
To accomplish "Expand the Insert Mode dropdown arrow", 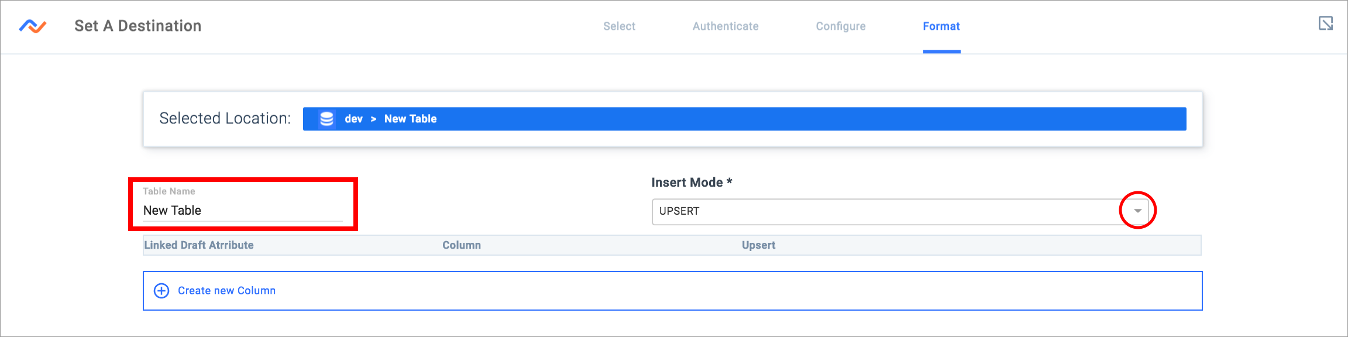I will click(x=1137, y=211).
